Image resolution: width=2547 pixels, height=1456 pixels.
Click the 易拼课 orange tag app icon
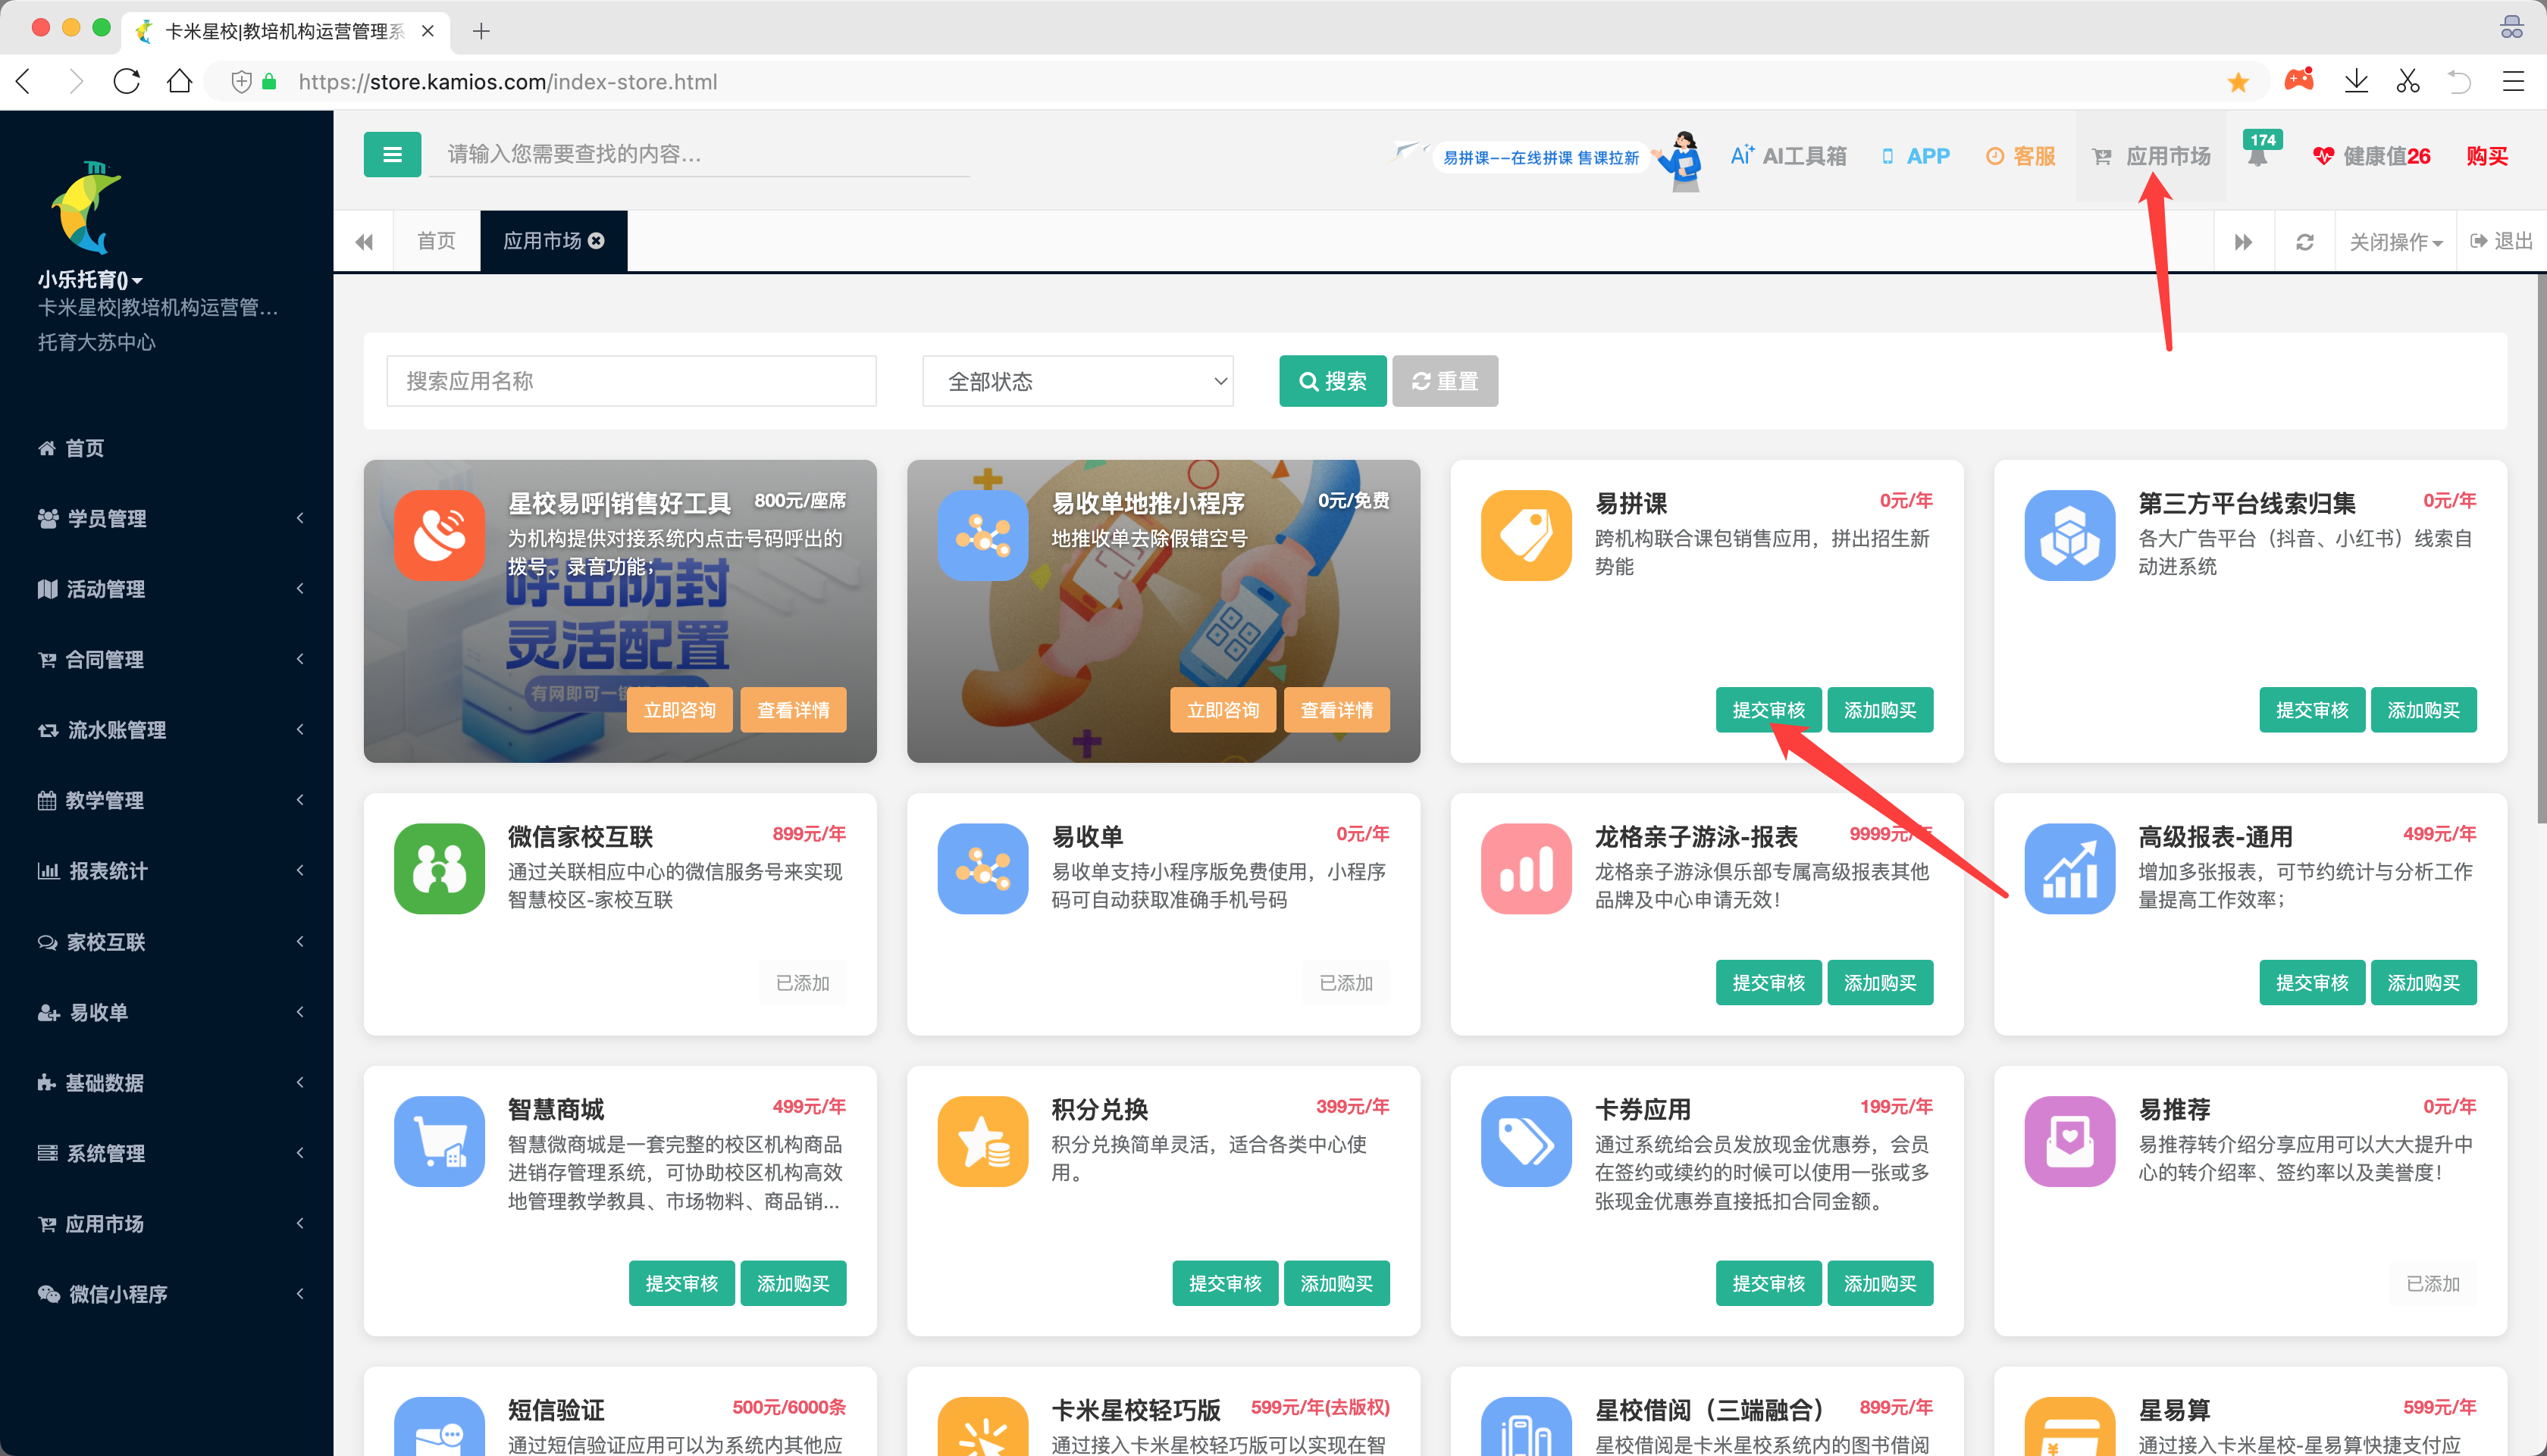click(x=1526, y=535)
